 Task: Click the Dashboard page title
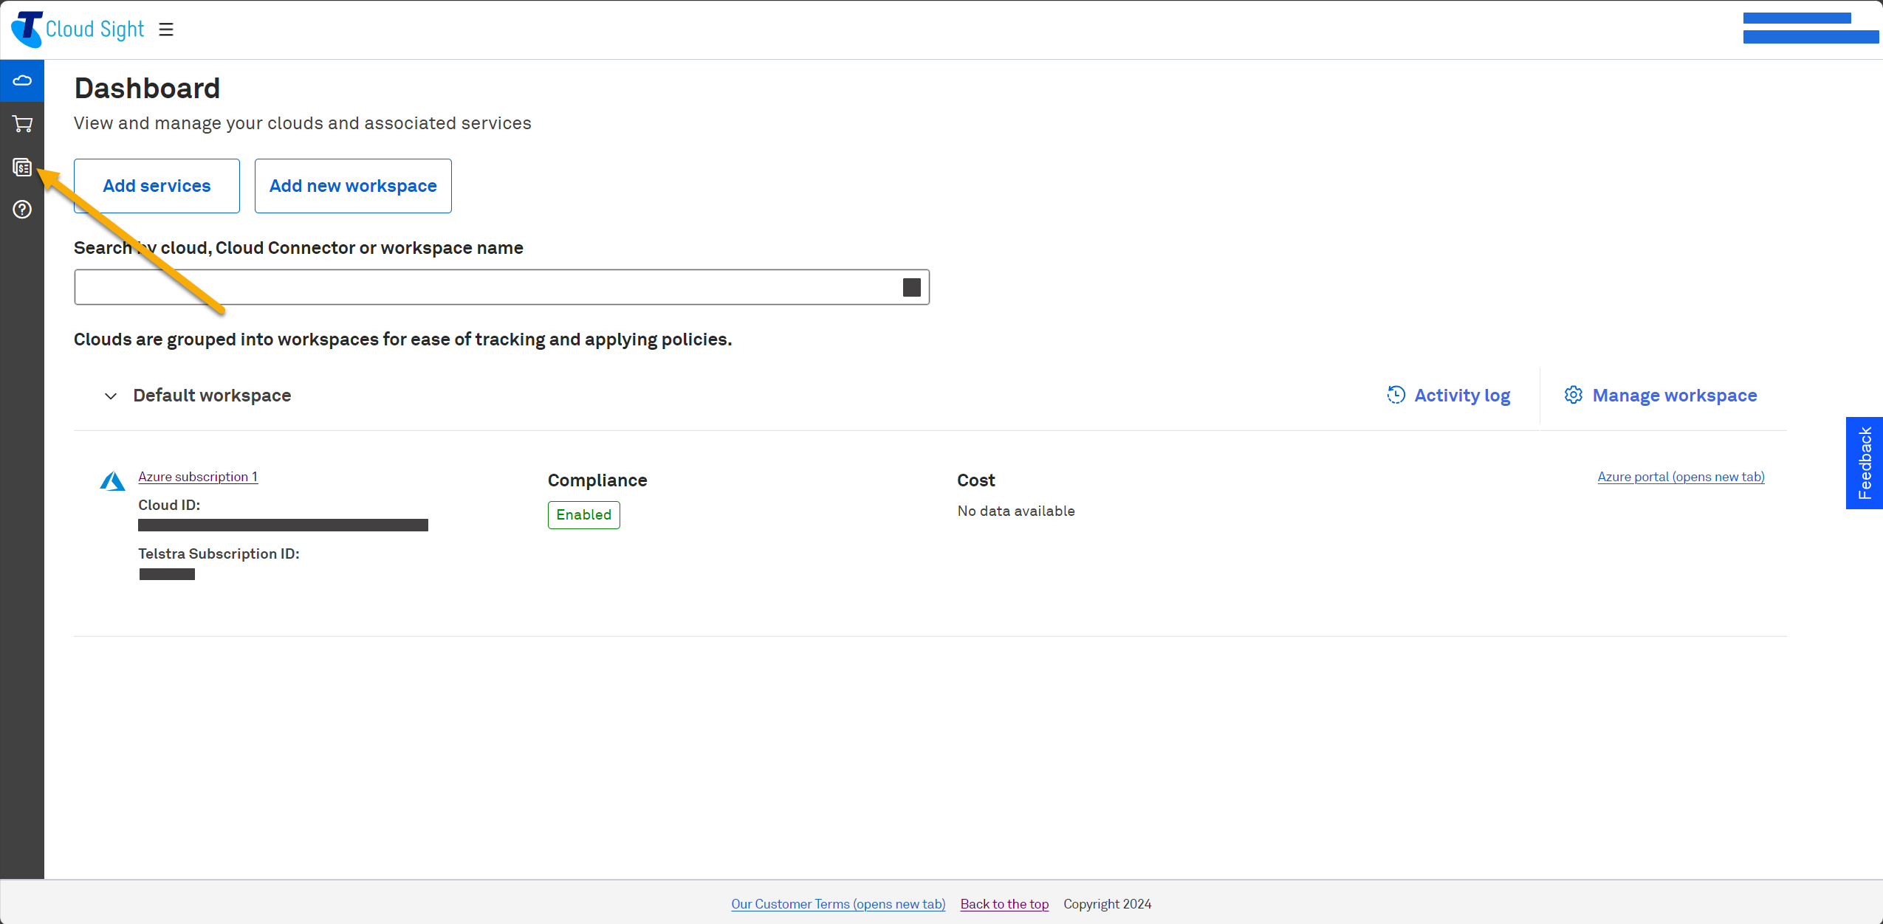pos(147,89)
